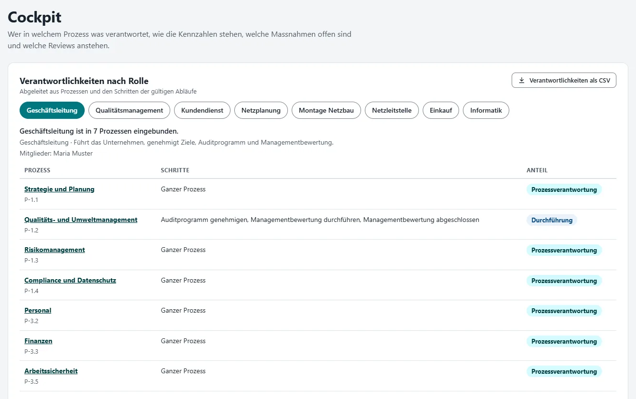Click Ganzer Prozess in the Finanzen row
Image resolution: width=636 pixels, height=399 pixels.
[183, 341]
